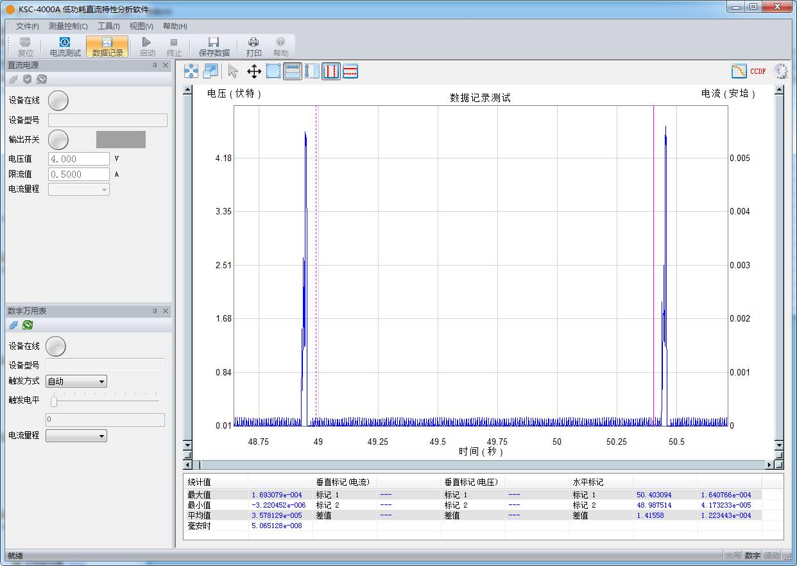Click the left vertical scrollbar down arrow
The width and height of the screenshot is (797, 566).
tap(188, 445)
